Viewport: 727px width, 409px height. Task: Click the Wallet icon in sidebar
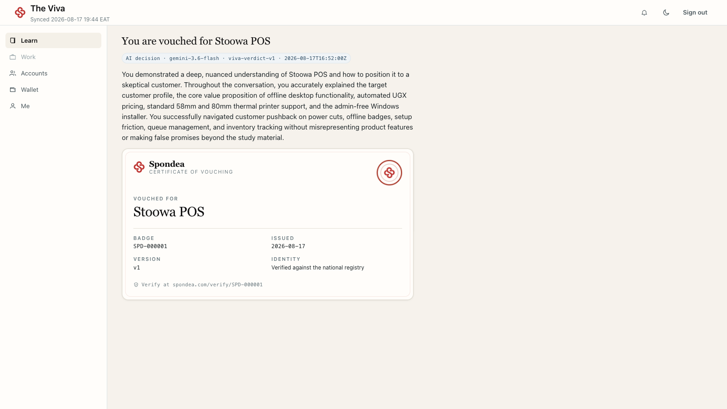[x=13, y=90]
